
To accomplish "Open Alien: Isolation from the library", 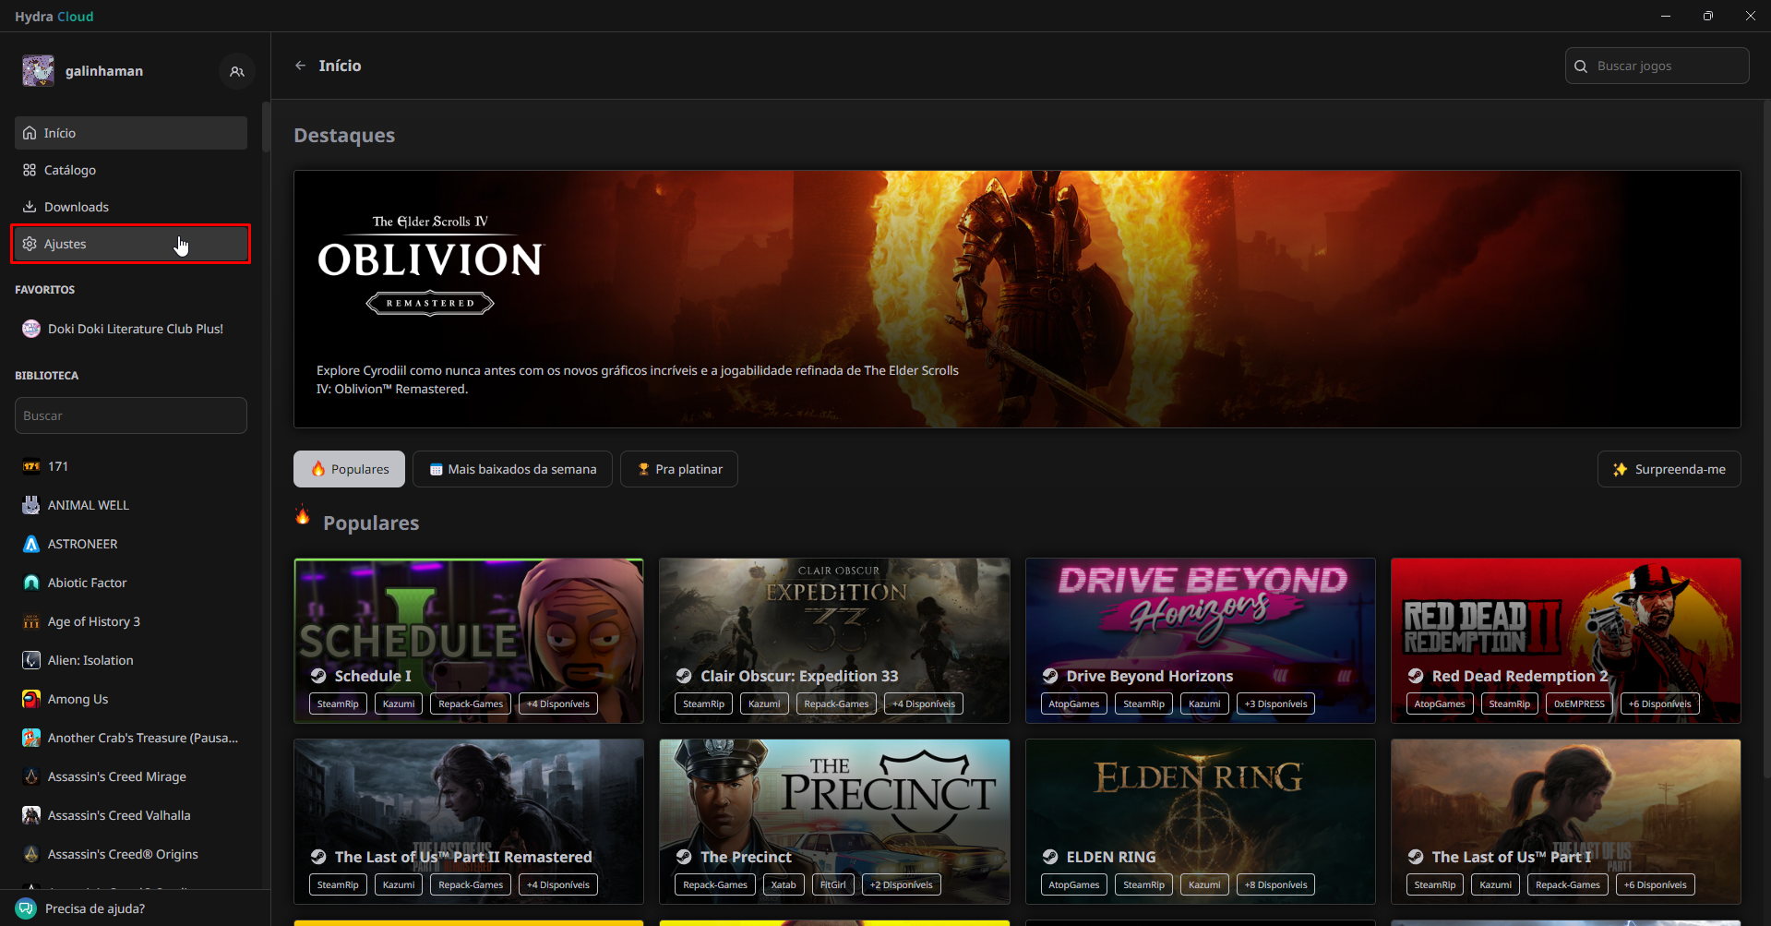I will click(x=90, y=660).
